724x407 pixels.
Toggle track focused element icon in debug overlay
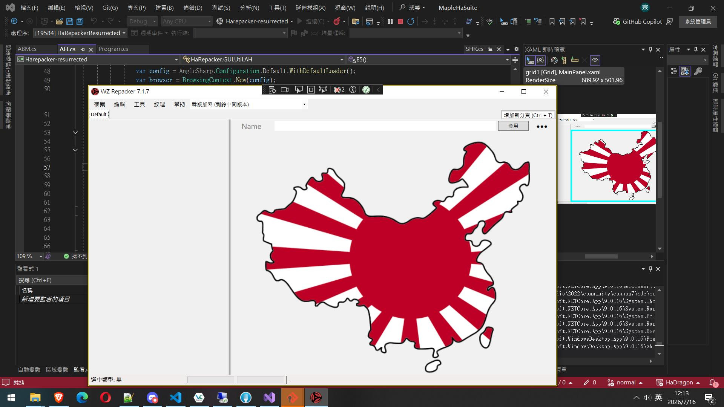point(323,90)
